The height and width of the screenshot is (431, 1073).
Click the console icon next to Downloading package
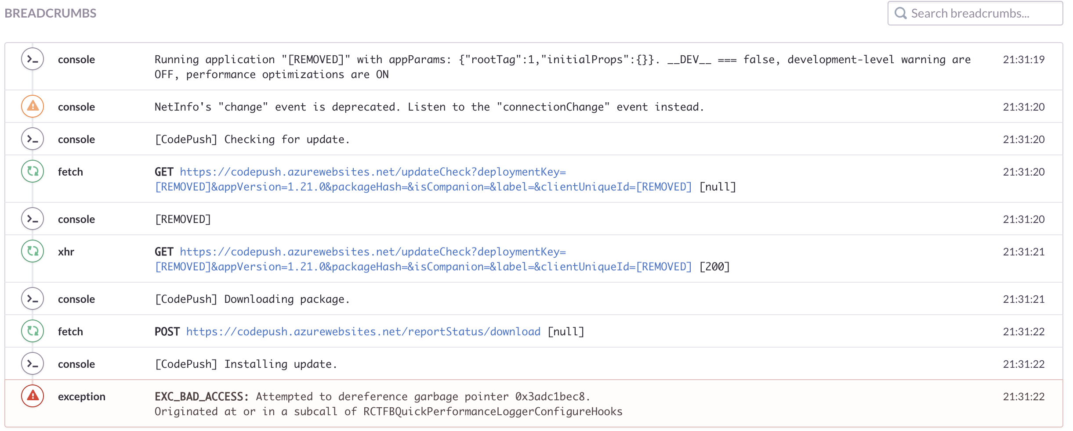32,298
